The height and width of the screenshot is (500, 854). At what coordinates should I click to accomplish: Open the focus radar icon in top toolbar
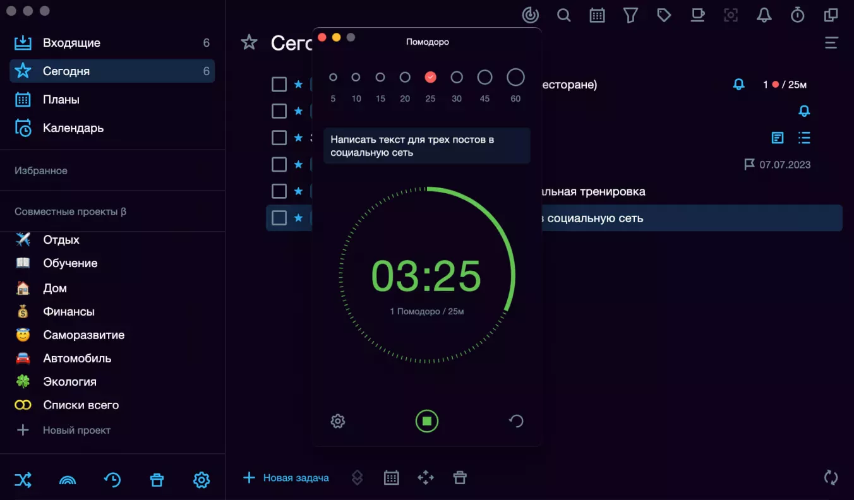point(531,15)
